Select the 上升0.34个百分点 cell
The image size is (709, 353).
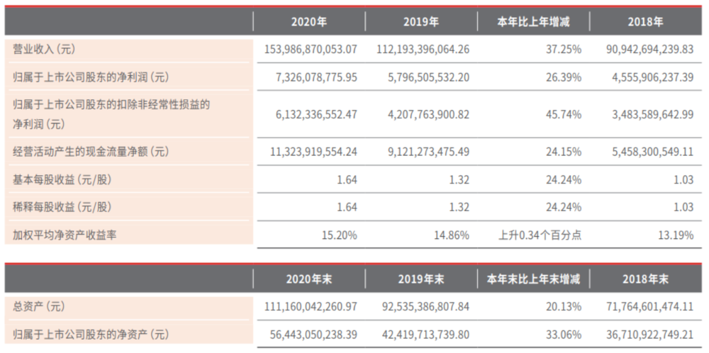(540, 235)
